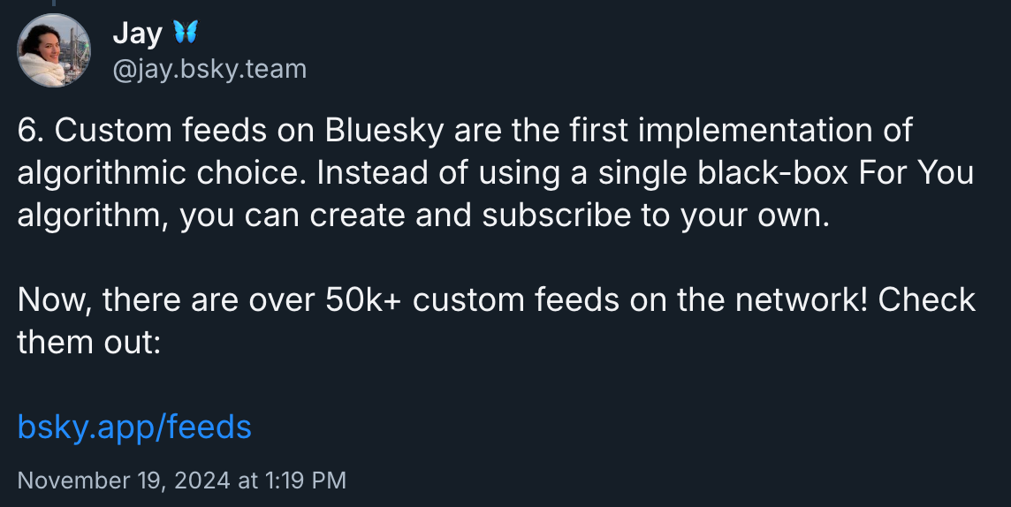This screenshot has height=507, width=1011.
Task: Open Jay's profile avatar photo
Action: 54,50
